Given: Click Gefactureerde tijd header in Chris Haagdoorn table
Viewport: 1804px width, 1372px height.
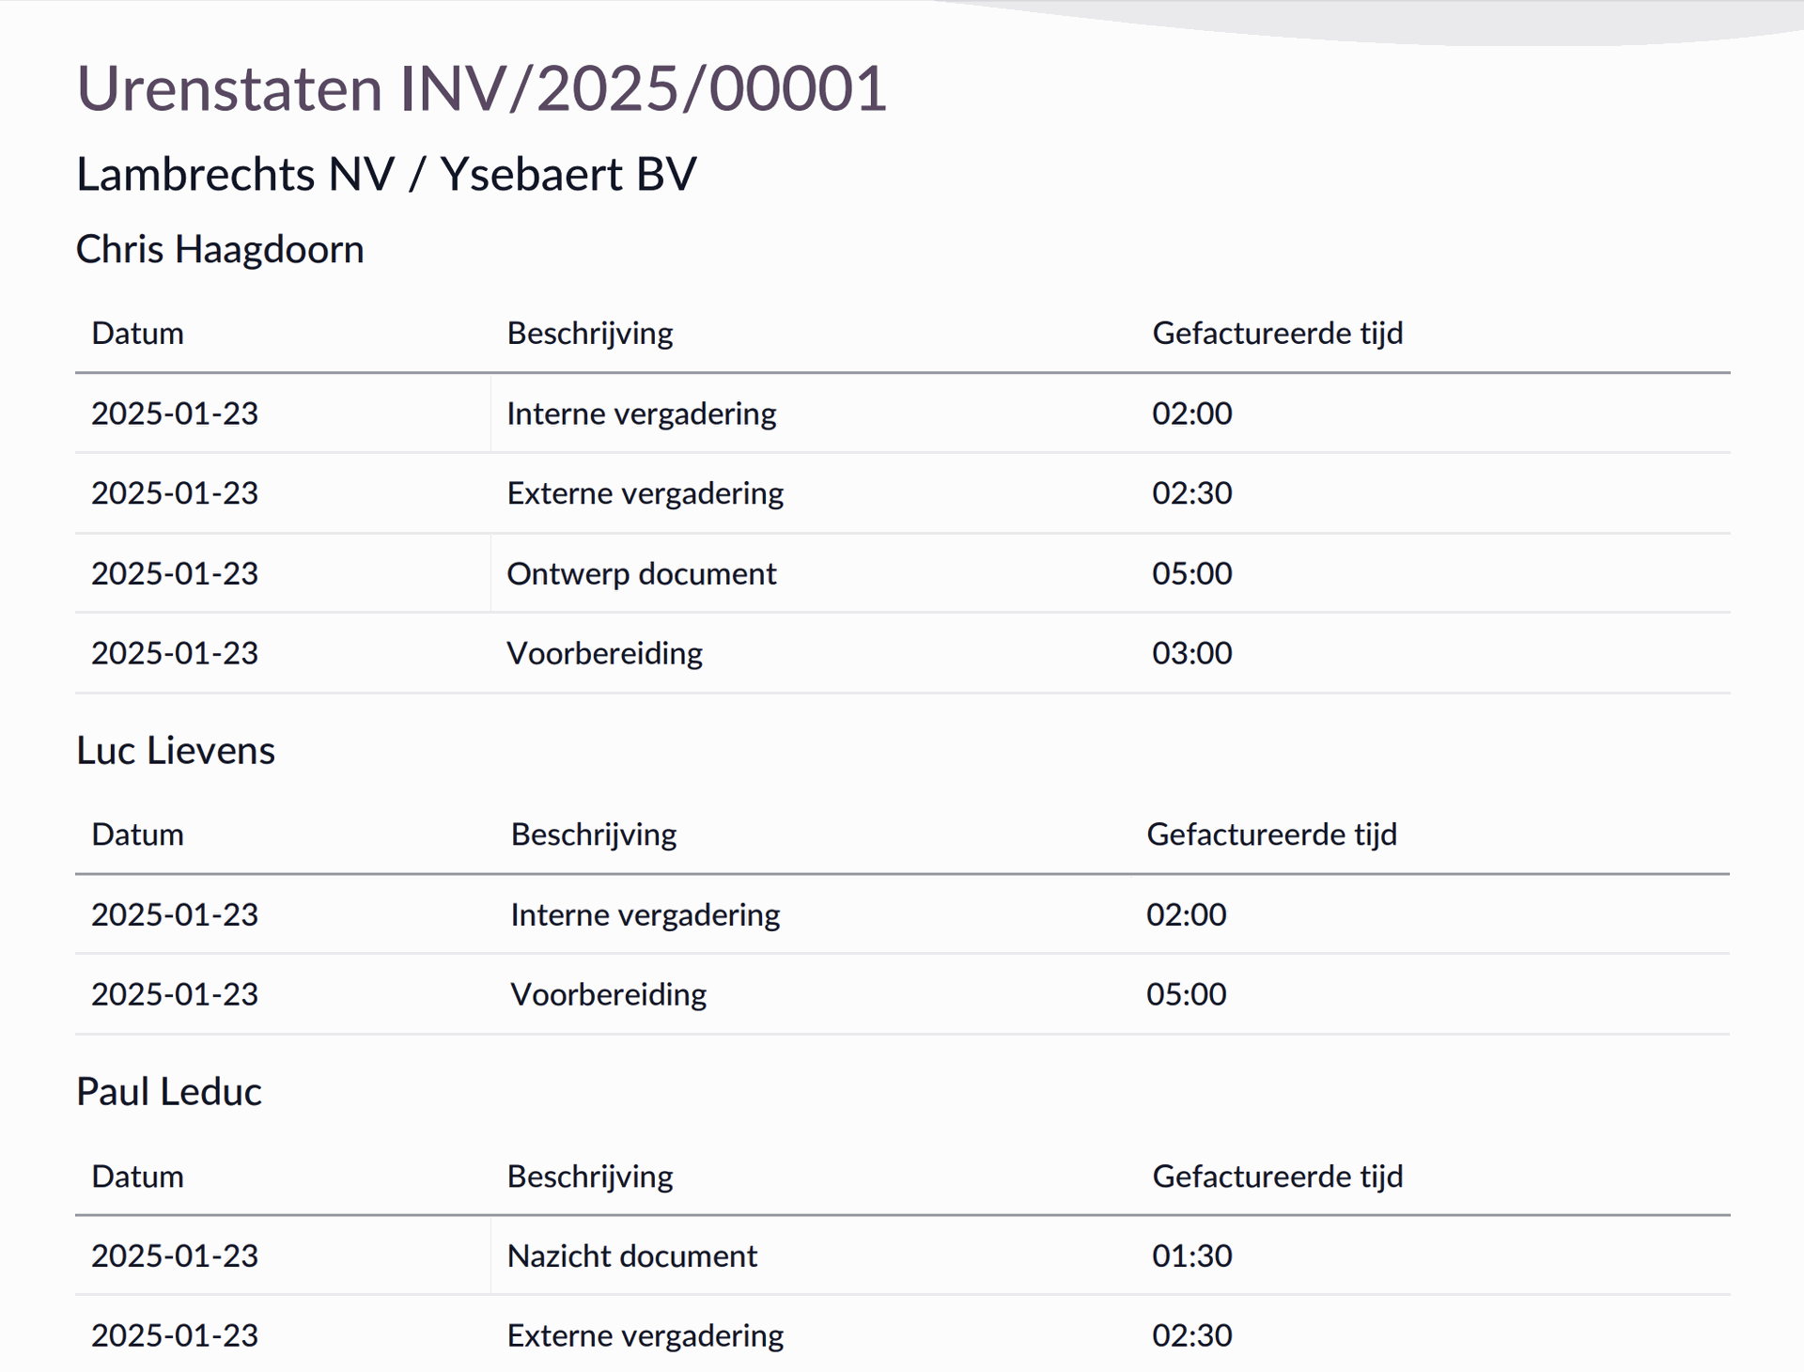Looking at the screenshot, I should (x=1277, y=334).
